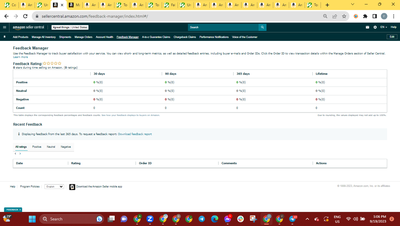Open Shipments menu item
Image resolution: width=400 pixels, height=226 pixels.
[x=65, y=37]
